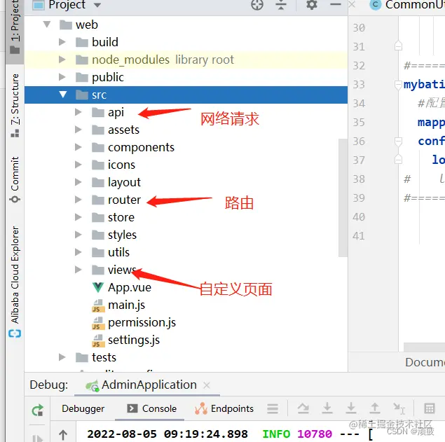Expand the components folder arrow
This screenshot has height=442, width=445.
click(78, 147)
